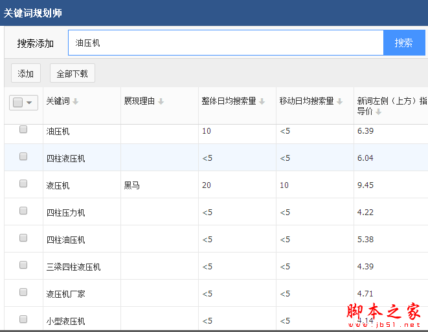The height and width of the screenshot is (332, 428).
Task: Click the 添加 button
Action: [26, 74]
